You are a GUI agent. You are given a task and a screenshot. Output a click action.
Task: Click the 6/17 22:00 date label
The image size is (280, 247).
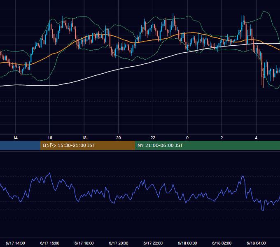tap(153, 243)
